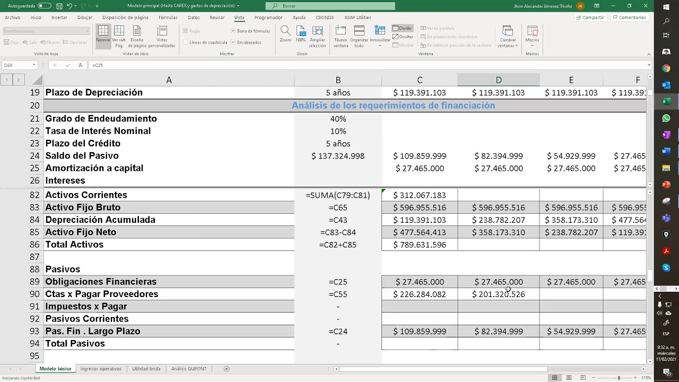This screenshot has width=679, height=382.
Task: Show outline level 2
Action: click(18, 80)
